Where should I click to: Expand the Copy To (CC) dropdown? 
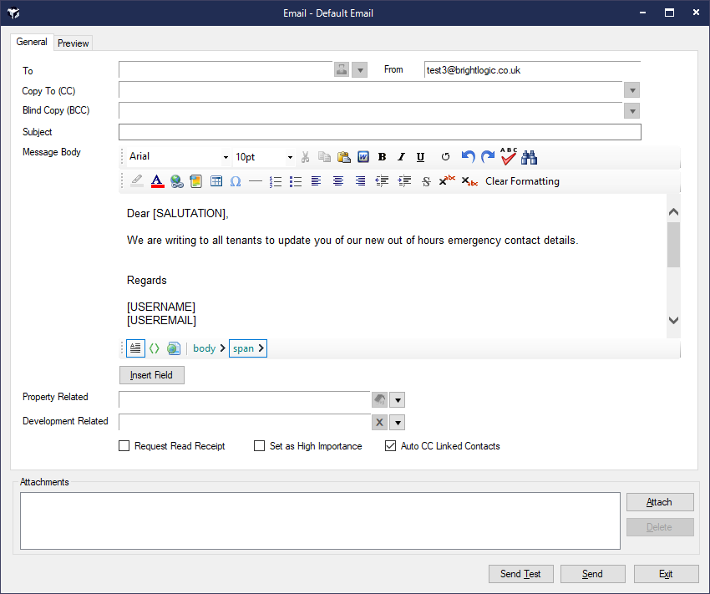(x=632, y=90)
